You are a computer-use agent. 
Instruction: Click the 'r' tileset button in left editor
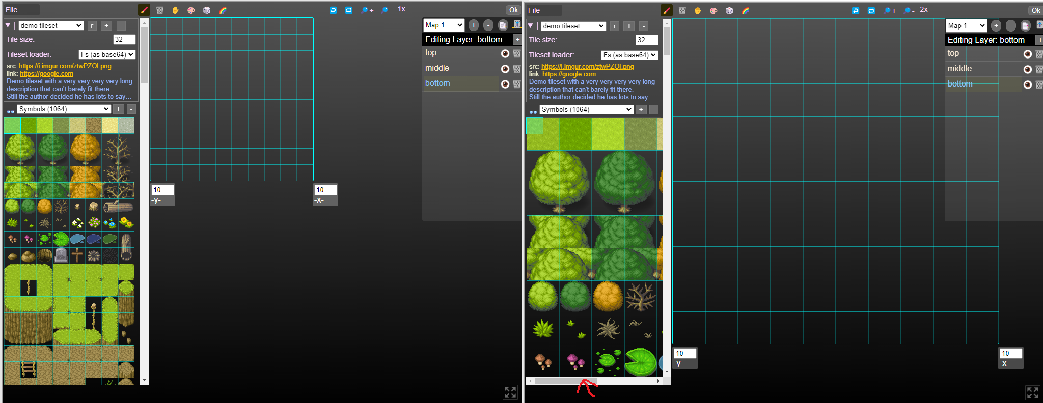(92, 25)
